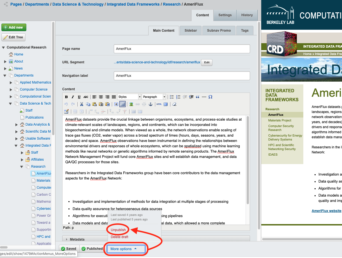Center align text in editor
The image size is (342, 258).
pyautogui.click(x=101, y=97)
